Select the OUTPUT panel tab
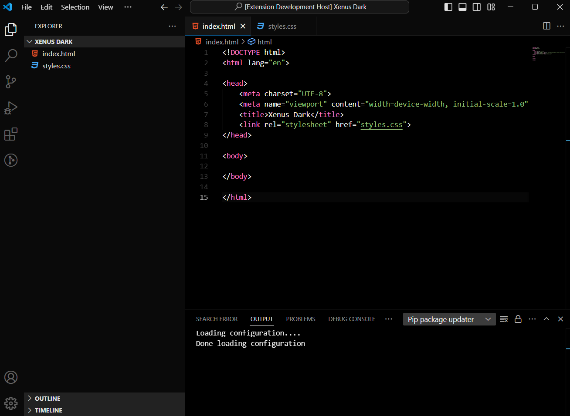The width and height of the screenshot is (570, 416). 261,319
